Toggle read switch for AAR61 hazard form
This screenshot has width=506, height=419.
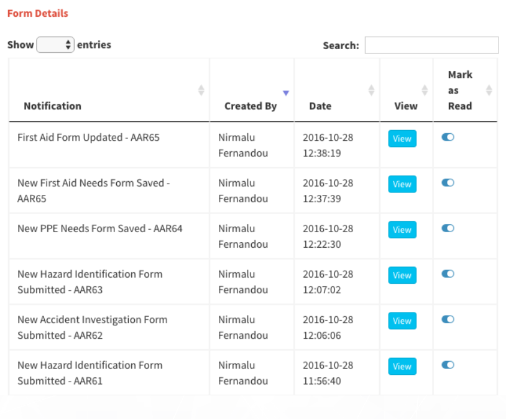[x=448, y=365]
